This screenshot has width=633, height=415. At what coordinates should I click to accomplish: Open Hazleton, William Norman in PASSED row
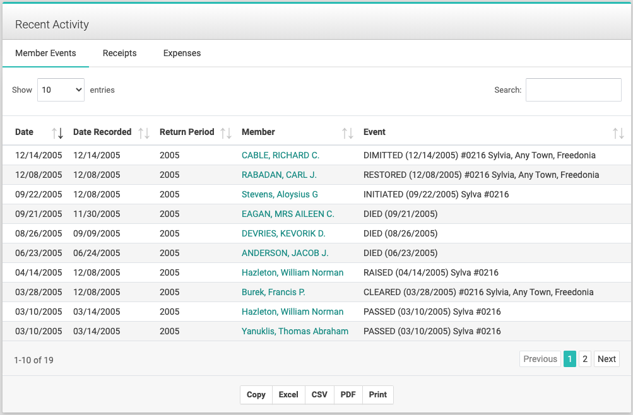coord(292,312)
